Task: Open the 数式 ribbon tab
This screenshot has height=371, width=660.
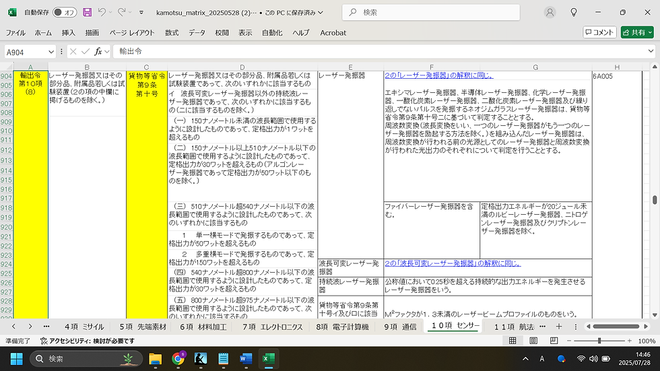Action: (x=171, y=33)
